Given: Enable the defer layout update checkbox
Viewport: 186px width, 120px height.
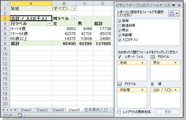Looking at the screenshot, I should click(x=119, y=112).
